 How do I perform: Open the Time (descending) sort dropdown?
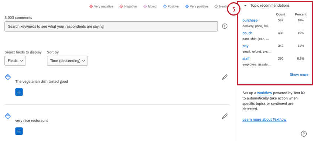[x=68, y=61]
